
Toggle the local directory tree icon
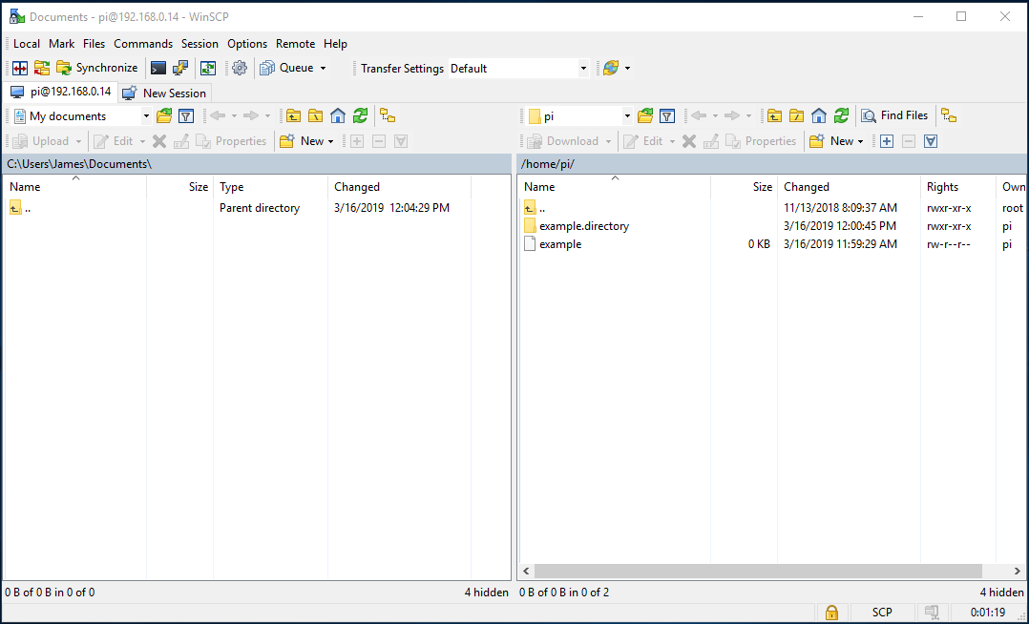pyautogui.click(x=388, y=116)
